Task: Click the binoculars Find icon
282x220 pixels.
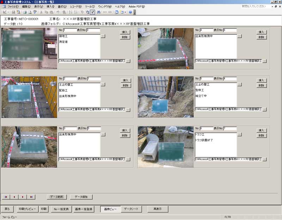Action: [99, 12]
